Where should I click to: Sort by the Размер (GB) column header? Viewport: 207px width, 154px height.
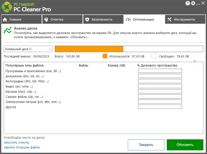[121, 65]
